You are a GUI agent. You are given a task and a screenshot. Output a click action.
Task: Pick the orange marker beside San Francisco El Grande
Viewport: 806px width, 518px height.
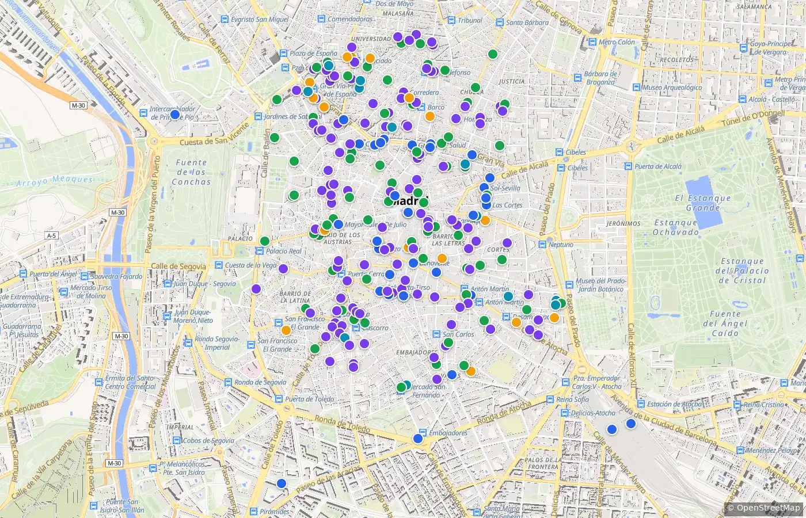tap(286, 330)
